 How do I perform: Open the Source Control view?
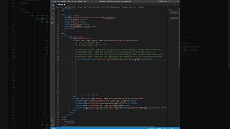(53, 14)
